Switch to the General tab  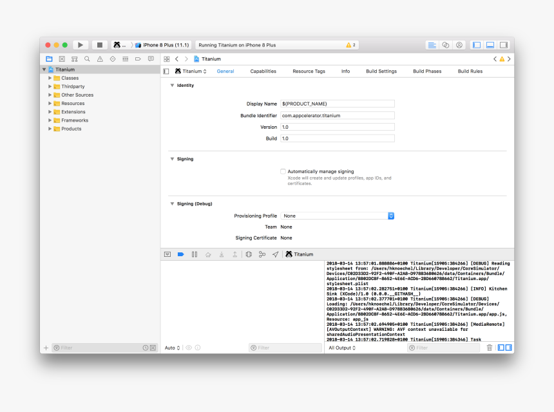(x=225, y=71)
